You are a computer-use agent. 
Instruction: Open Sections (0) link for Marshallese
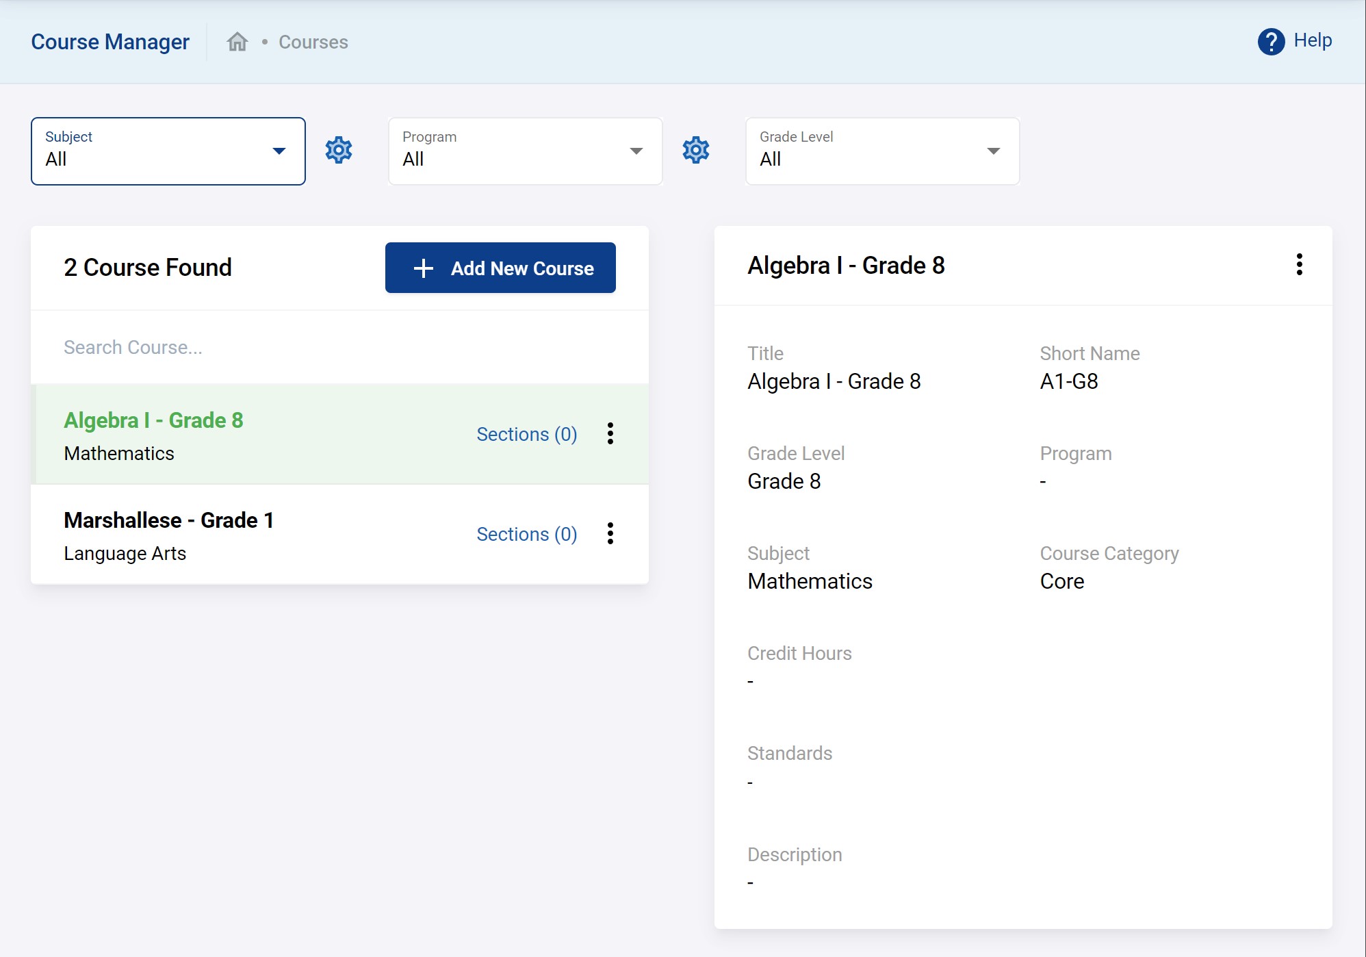(526, 534)
